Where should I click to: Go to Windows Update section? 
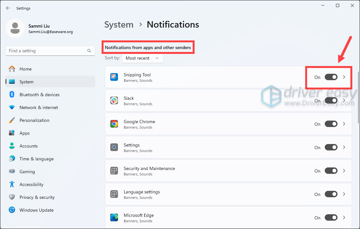pyautogui.click(x=36, y=210)
